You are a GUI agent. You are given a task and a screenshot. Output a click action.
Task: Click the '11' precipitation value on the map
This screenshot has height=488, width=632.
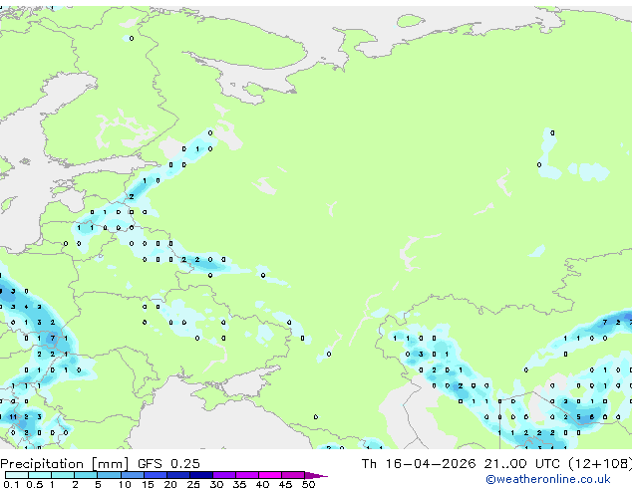coord(13,416)
